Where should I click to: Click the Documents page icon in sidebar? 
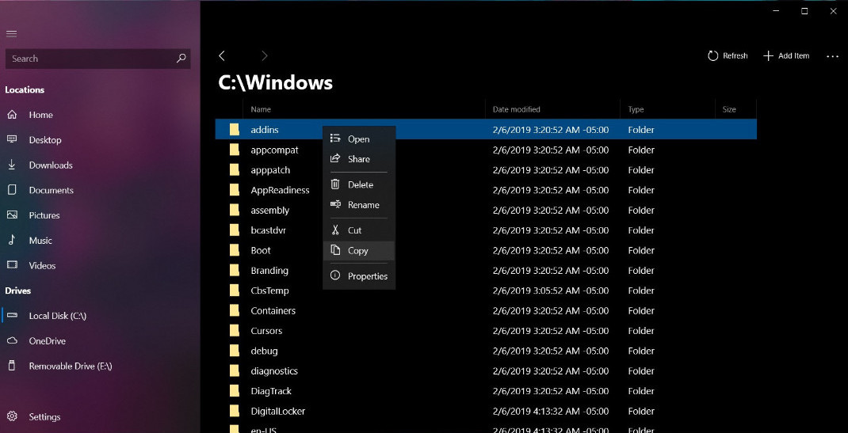click(x=12, y=190)
